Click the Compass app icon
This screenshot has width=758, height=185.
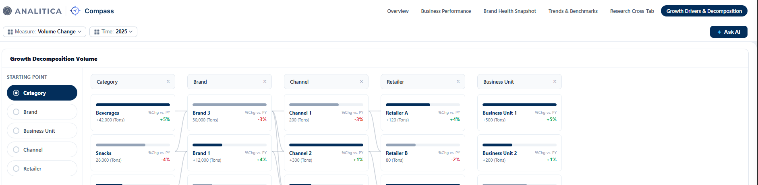(x=75, y=11)
